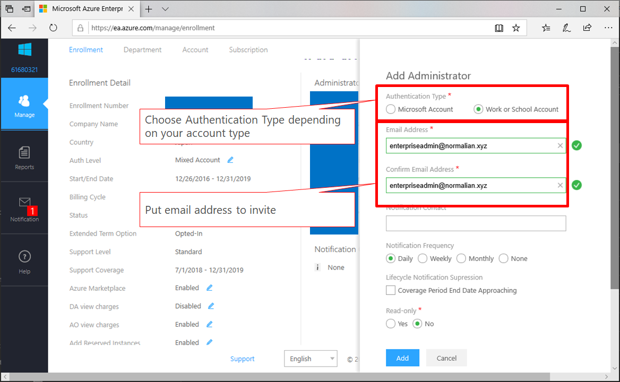The image size is (620, 382).
Task: Set notification frequency to Monthly
Action: pos(461,259)
